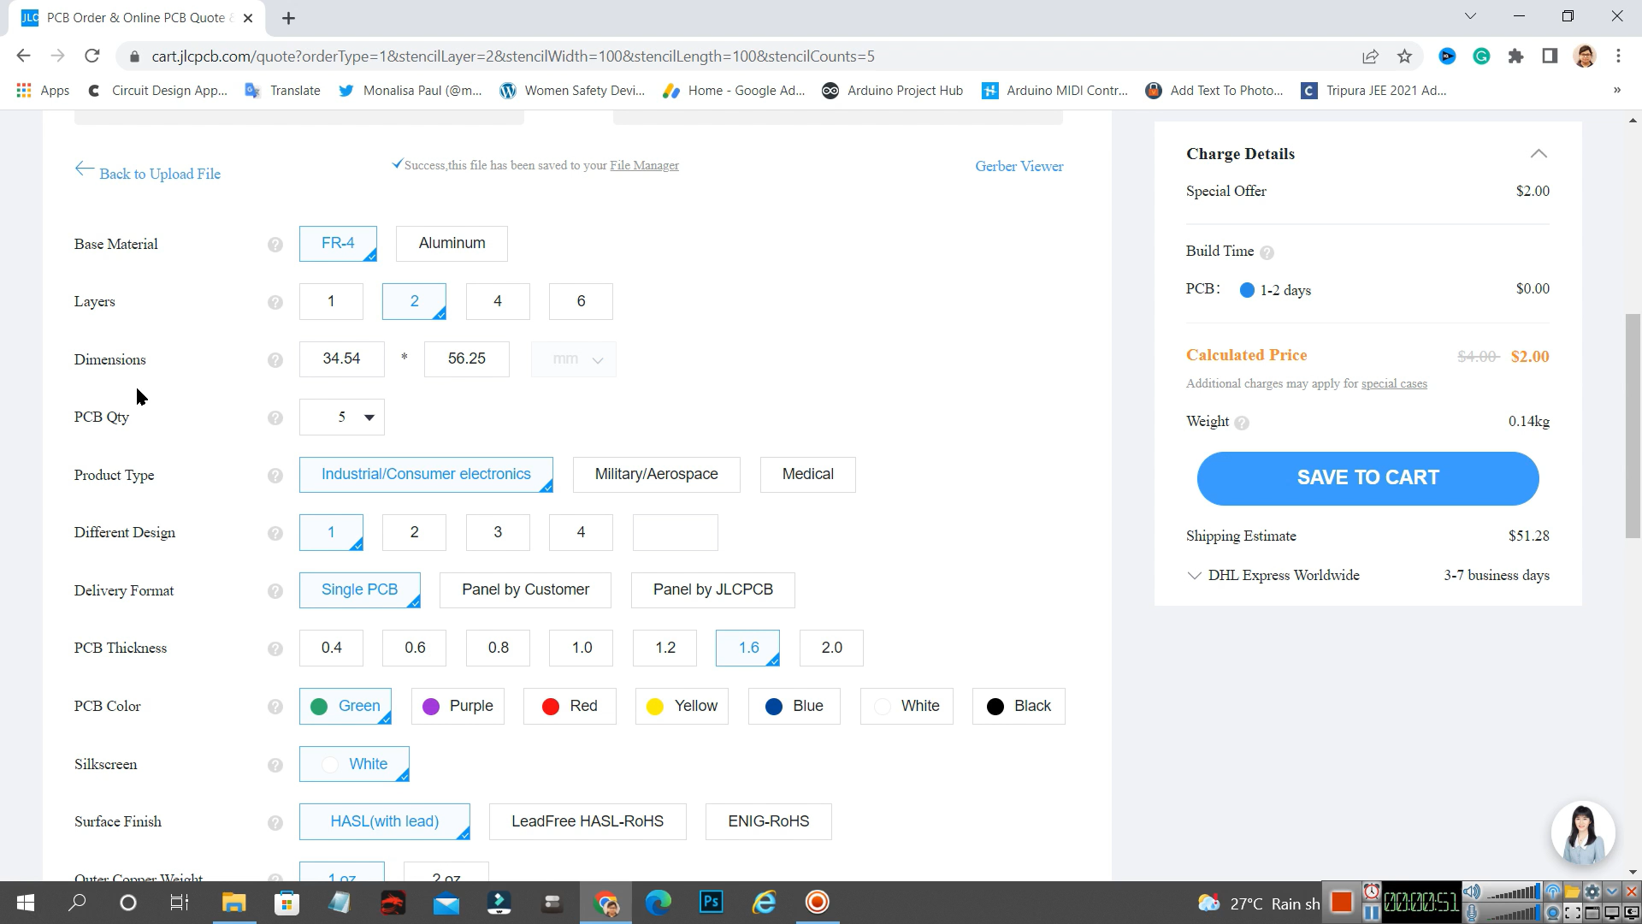Expand the DHL Express Worldwide shipping option
1642x924 pixels.
point(1194,575)
